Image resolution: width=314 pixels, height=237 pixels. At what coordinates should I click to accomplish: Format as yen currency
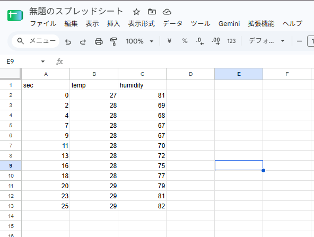169,41
